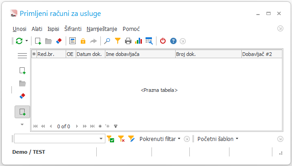
Task: Click the 0 of 0 record counter
Action: [63, 126]
